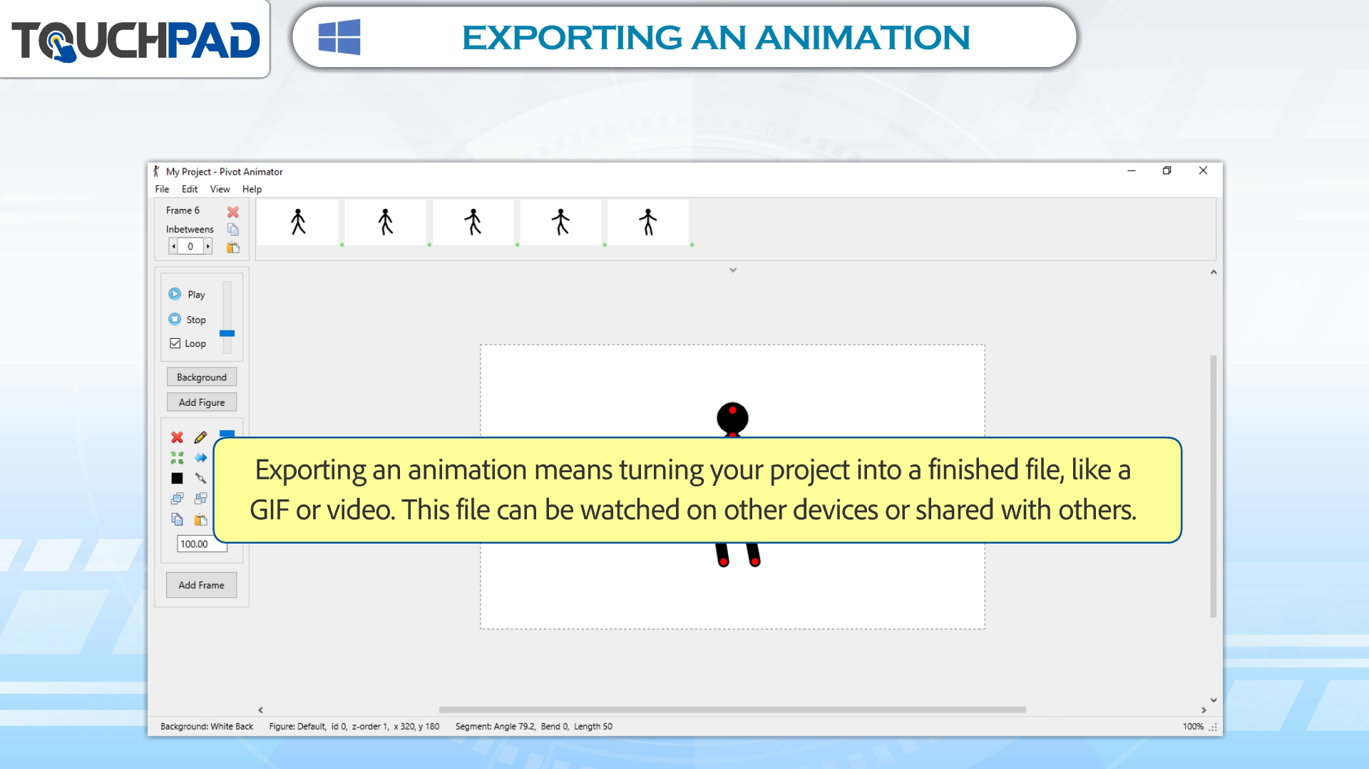1369x769 pixels.
Task: Minimize the Pivot Animator window
Action: pyautogui.click(x=1131, y=170)
